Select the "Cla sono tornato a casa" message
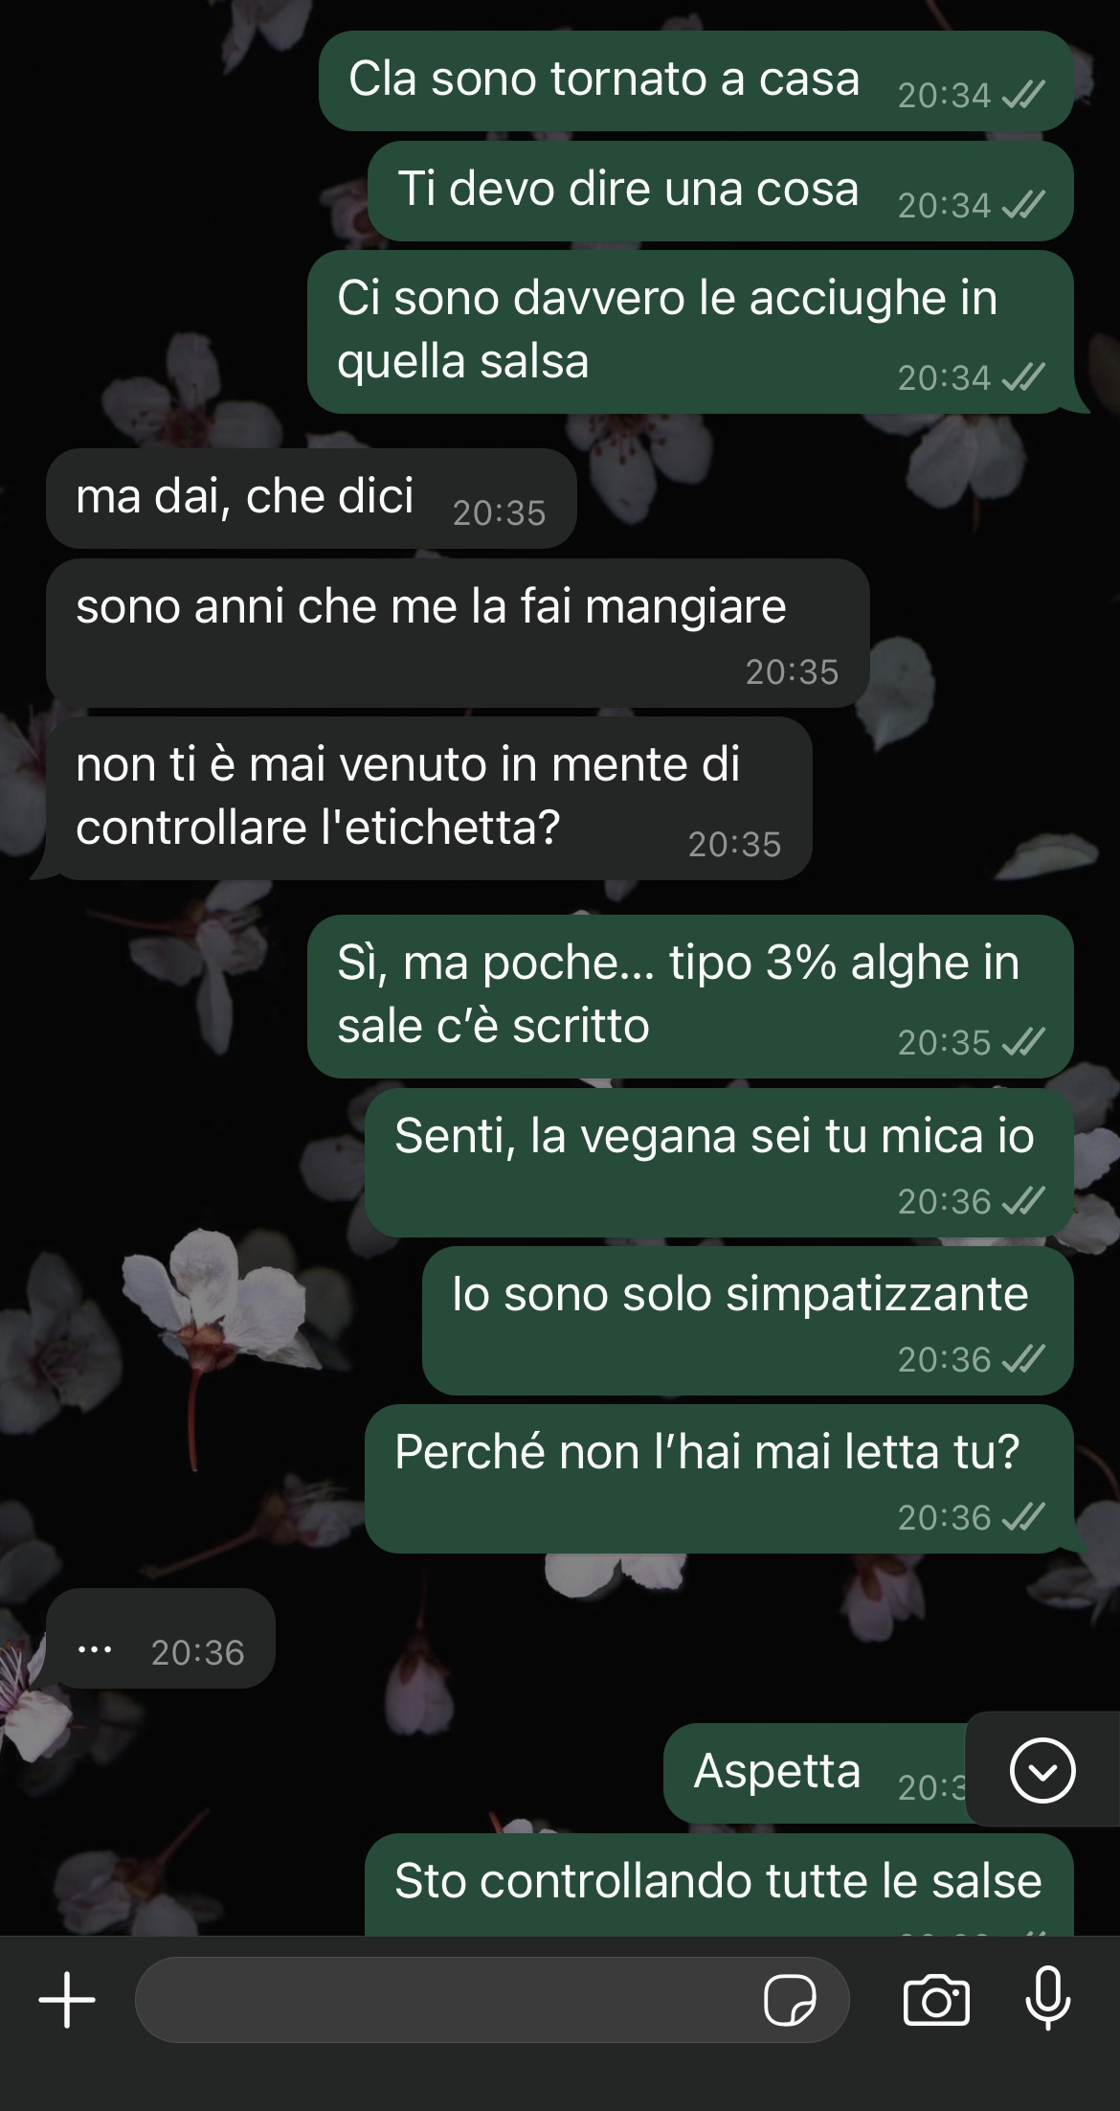 click(696, 80)
